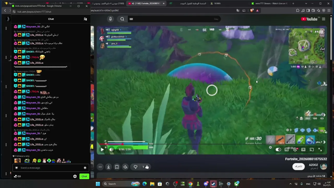Open File Explorer from taskbar
Image resolution: width=334 pixels, height=188 pixels.
click(152, 184)
